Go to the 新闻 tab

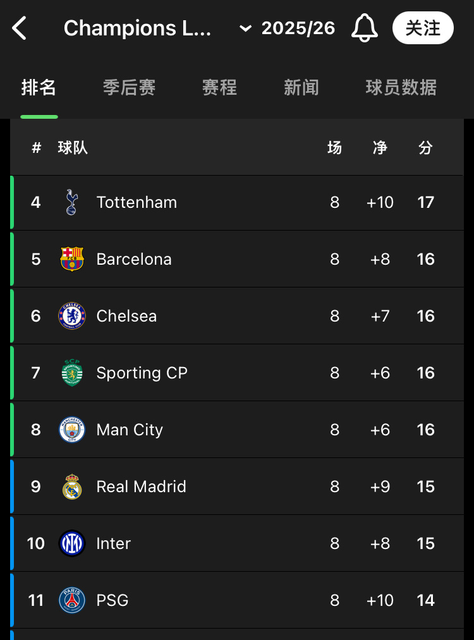pos(301,87)
